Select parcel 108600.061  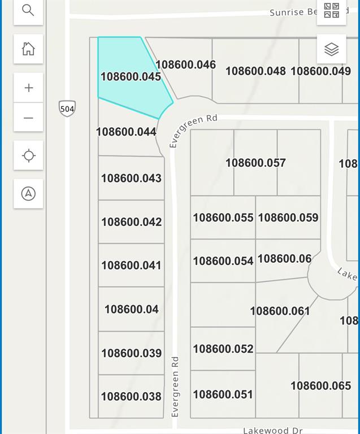tap(280, 311)
